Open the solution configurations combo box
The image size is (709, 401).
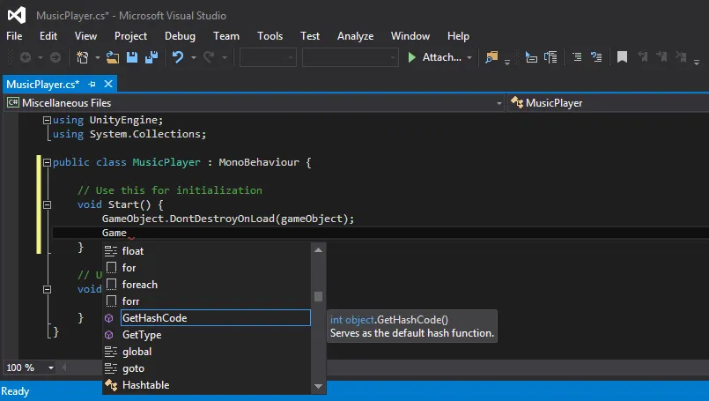click(x=268, y=57)
